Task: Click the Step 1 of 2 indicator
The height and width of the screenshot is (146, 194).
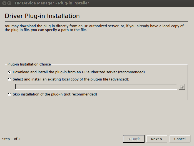Action: 11,139
